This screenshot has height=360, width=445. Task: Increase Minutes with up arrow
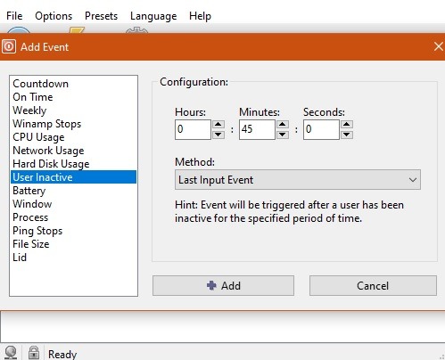coord(283,124)
